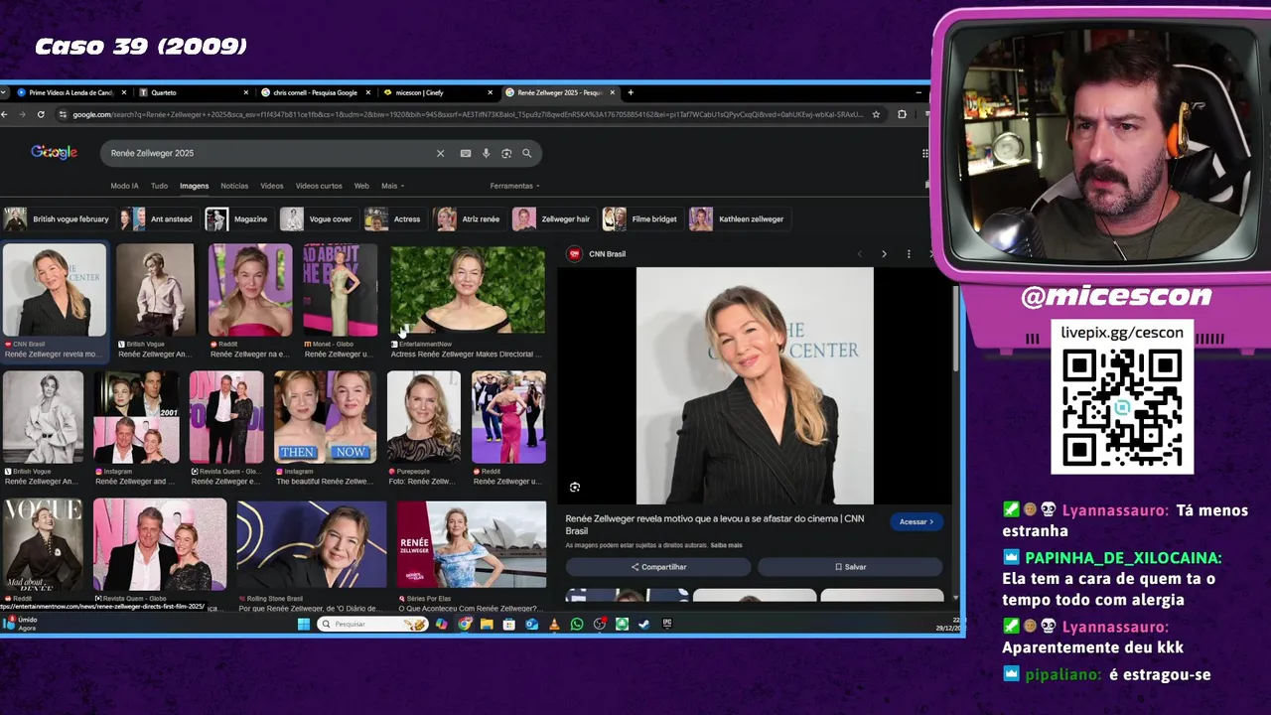Open the browser extensions puzzle icon
Image resolution: width=1271 pixels, height=715 pixels.
click(902, 114)
